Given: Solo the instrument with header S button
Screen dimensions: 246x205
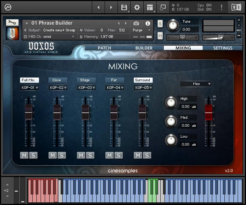Looking at the screenshot, I should tap(160, 24).
